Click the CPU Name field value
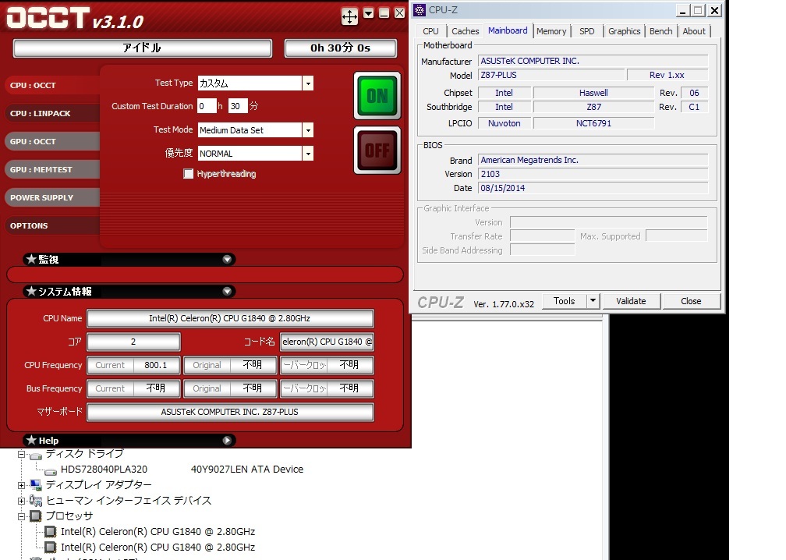This screenshot has height=560, width=786. (230, 318)
